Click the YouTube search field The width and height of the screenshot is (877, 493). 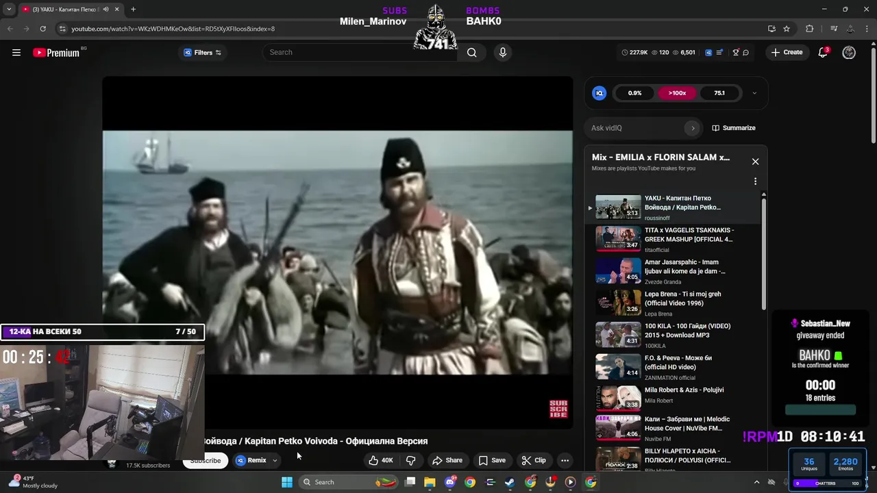[360, 52]
